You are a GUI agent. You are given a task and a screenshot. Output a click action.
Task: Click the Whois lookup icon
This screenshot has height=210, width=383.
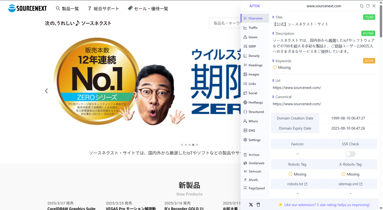point(245,121)
